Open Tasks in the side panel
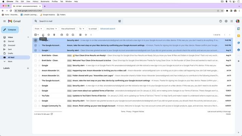The height and width of the screenshot is (136, 242). (239, 43)
